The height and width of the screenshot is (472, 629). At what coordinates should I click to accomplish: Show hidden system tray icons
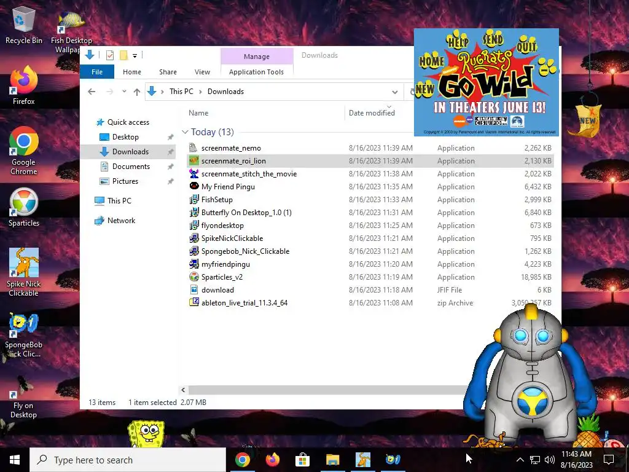click(x=520, y=460)
